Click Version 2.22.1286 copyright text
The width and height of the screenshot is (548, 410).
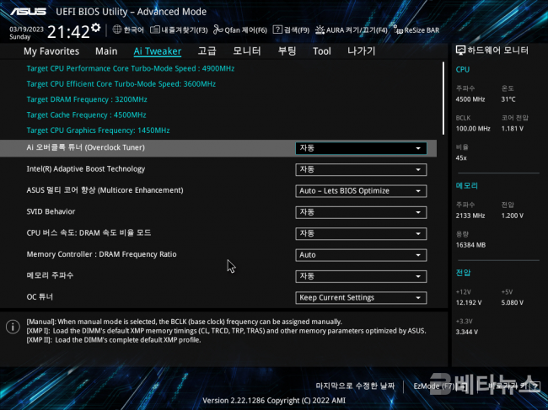tap(274, 401)
